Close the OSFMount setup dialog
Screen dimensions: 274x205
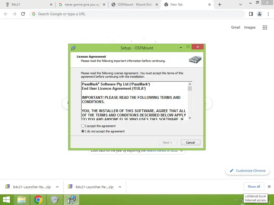tap(198, 47)
